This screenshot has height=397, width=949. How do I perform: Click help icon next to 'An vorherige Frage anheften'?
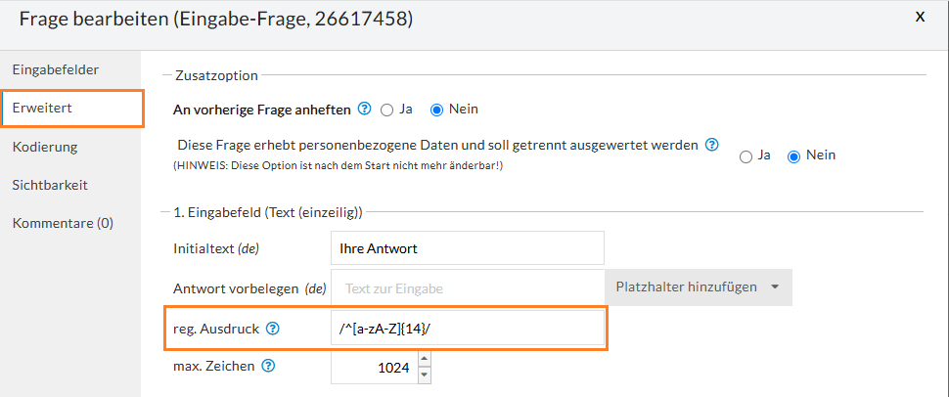[x=365, y=109]
